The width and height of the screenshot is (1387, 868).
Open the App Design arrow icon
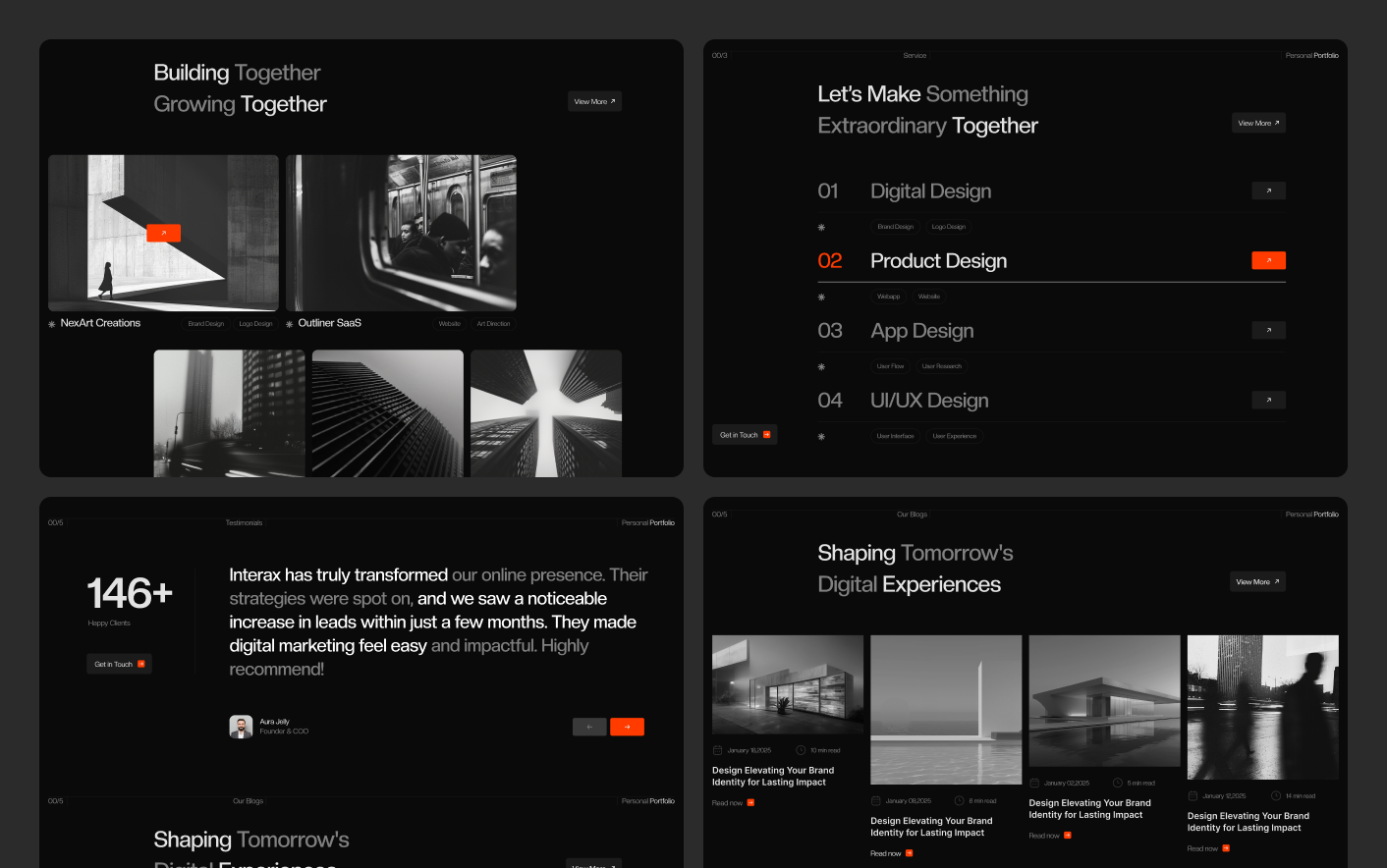pos(1268,331)
